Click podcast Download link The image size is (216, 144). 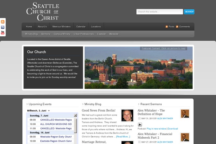(x=173, y=129)
